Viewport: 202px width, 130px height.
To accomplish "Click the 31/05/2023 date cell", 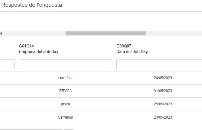I will [163, 91].
